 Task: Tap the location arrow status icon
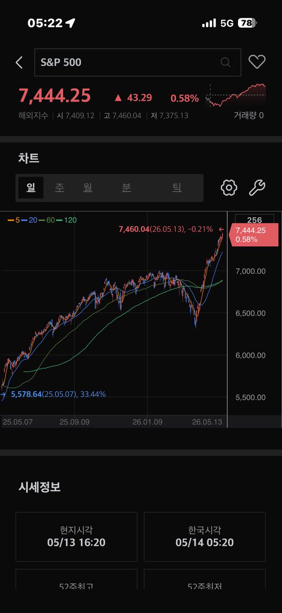coord(70,23)
